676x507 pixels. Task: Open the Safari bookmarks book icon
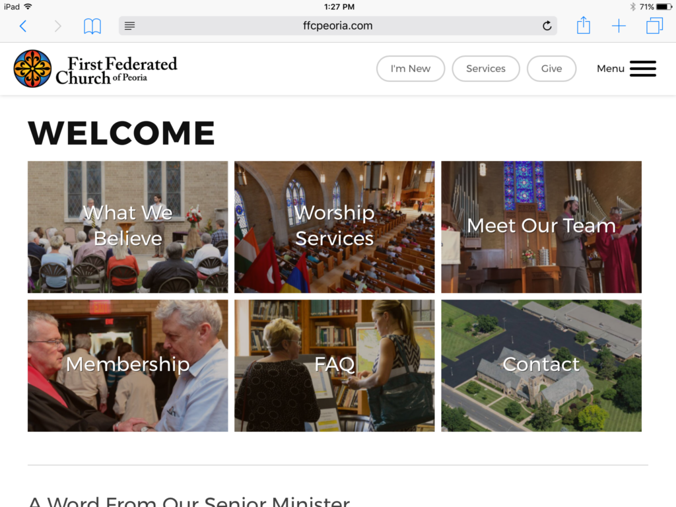pos(92,26)
